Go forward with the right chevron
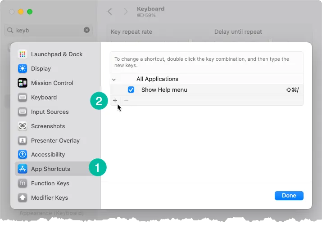This screenshot has height=233, width=322. 126,12
